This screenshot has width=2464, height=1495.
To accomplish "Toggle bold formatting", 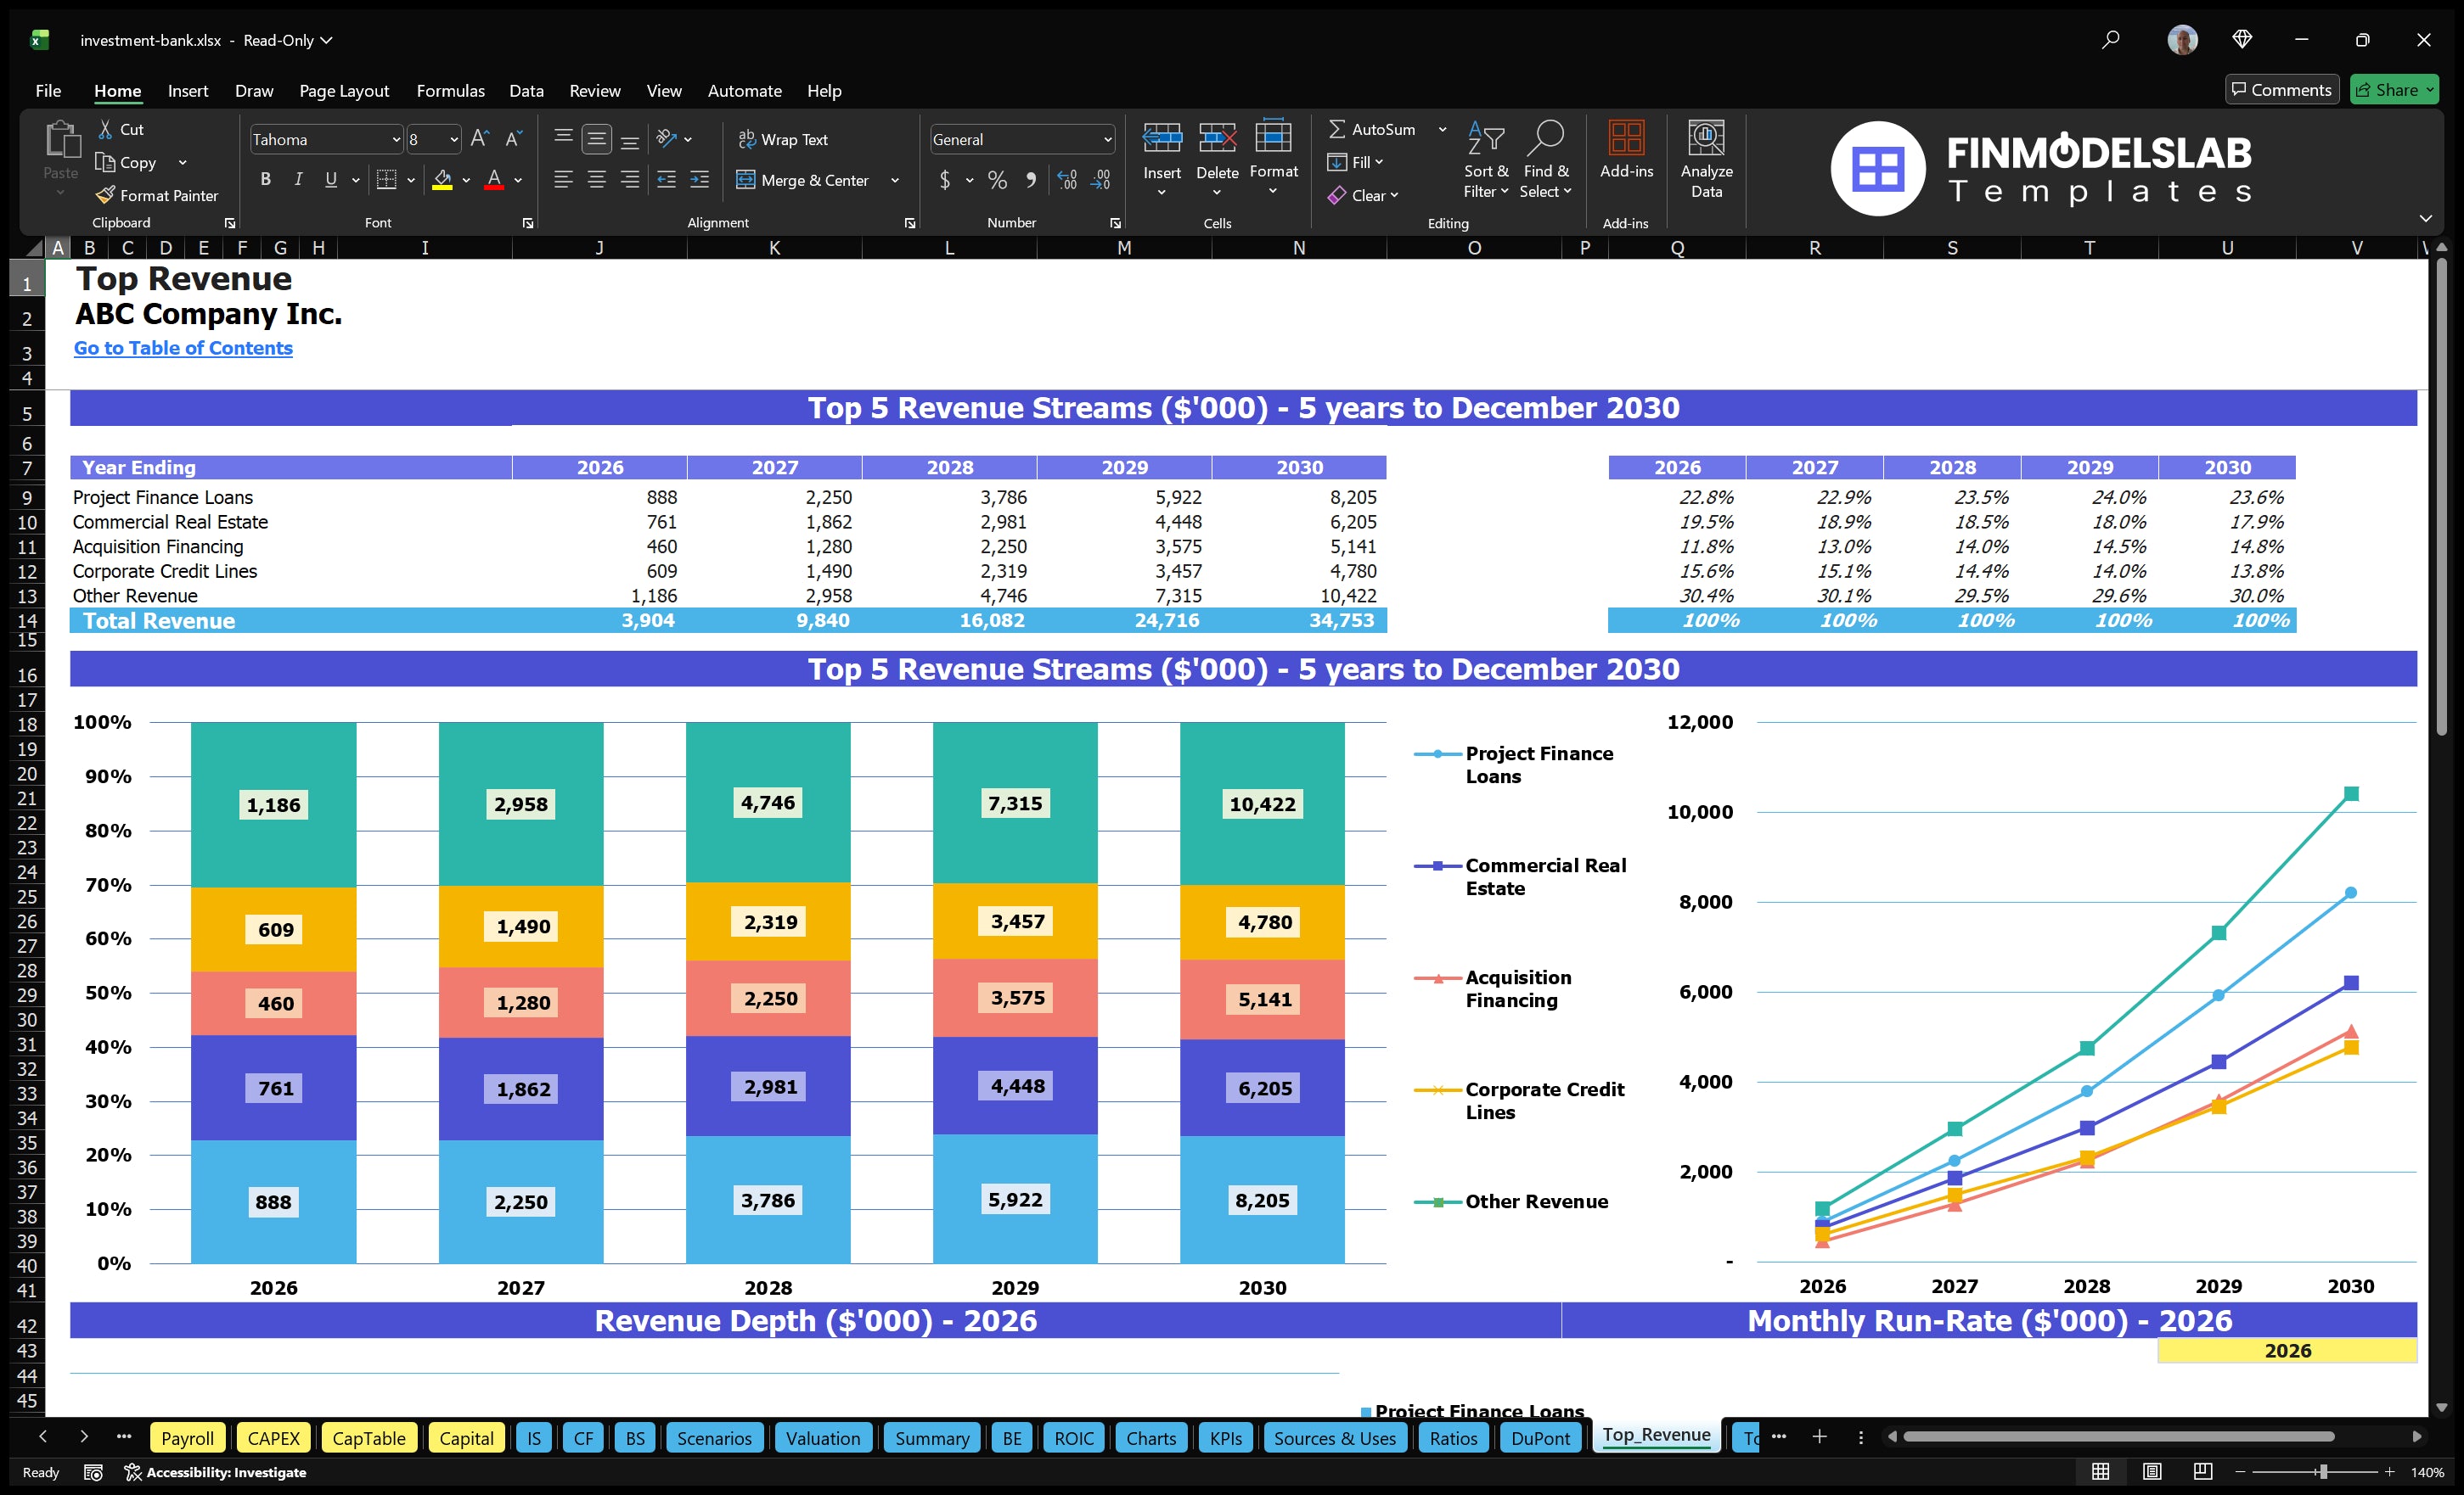I will [265, 179].
